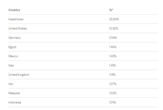Select the Indonesia row label

[x=15, y=102]
